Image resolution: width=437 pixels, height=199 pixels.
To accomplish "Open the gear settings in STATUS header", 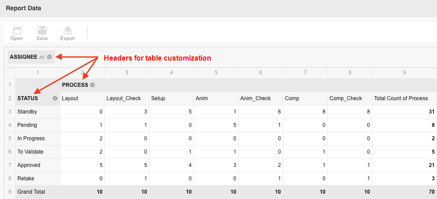I will (x=55, y=98).
